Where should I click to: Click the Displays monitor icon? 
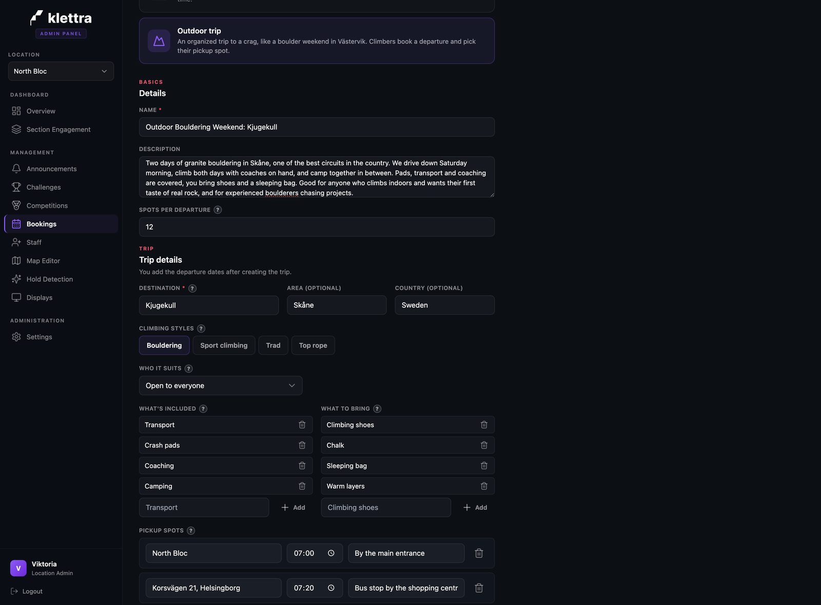pyautogui.click(x=16, y=298)
